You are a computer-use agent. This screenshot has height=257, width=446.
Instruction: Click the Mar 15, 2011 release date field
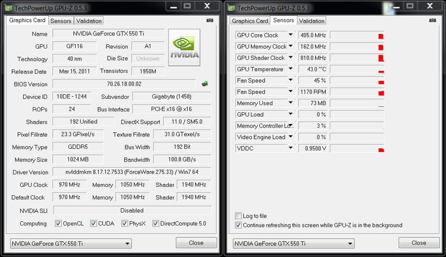(74, 71)
